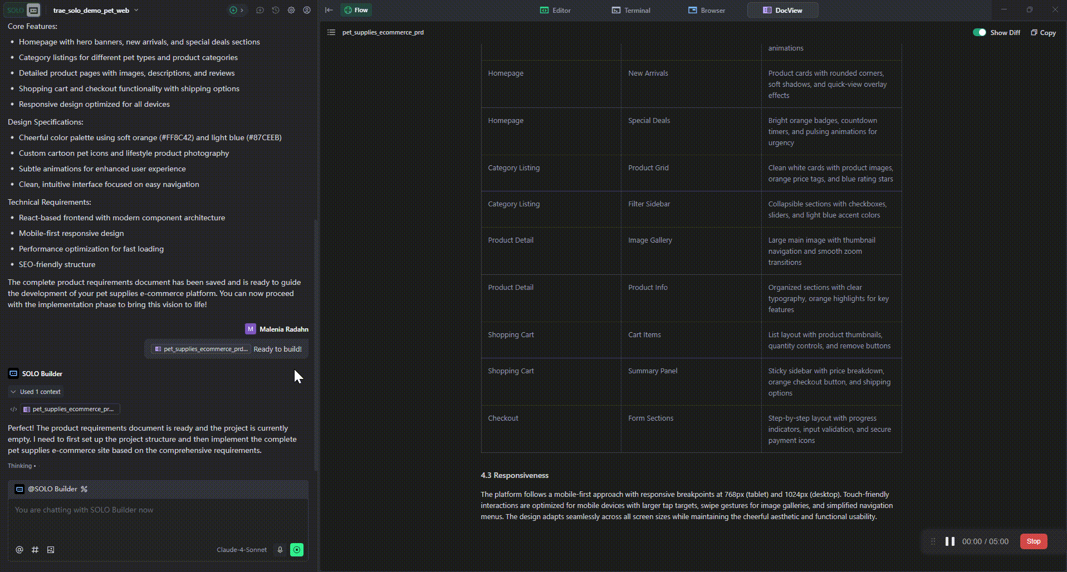
Task: Activate microphone voice input
Action: point(280,550)
